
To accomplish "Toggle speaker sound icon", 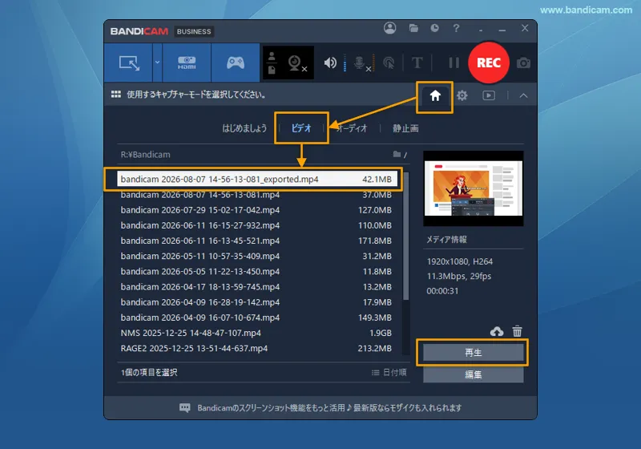I will [330, 63].
